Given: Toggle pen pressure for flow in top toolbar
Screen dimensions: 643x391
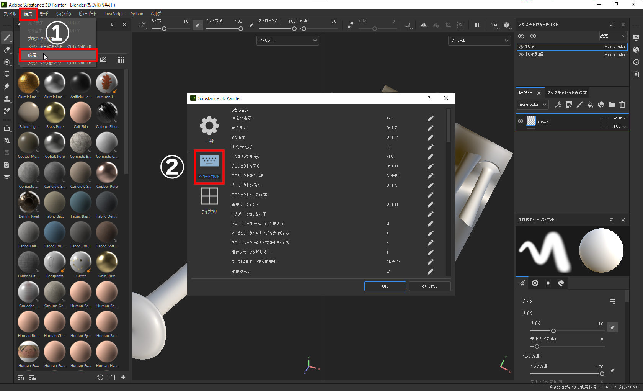Looking at the screenshot, I should pos(251,25).
